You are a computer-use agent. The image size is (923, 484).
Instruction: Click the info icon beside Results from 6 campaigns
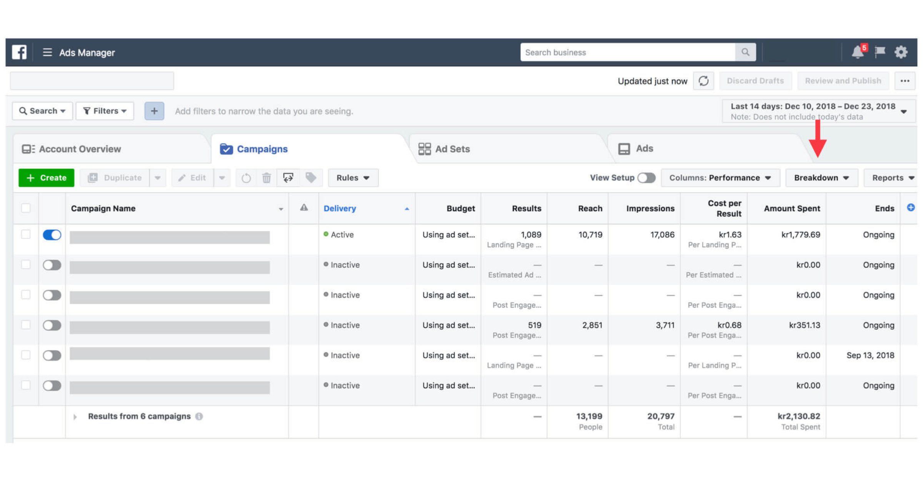pos(199,416)
